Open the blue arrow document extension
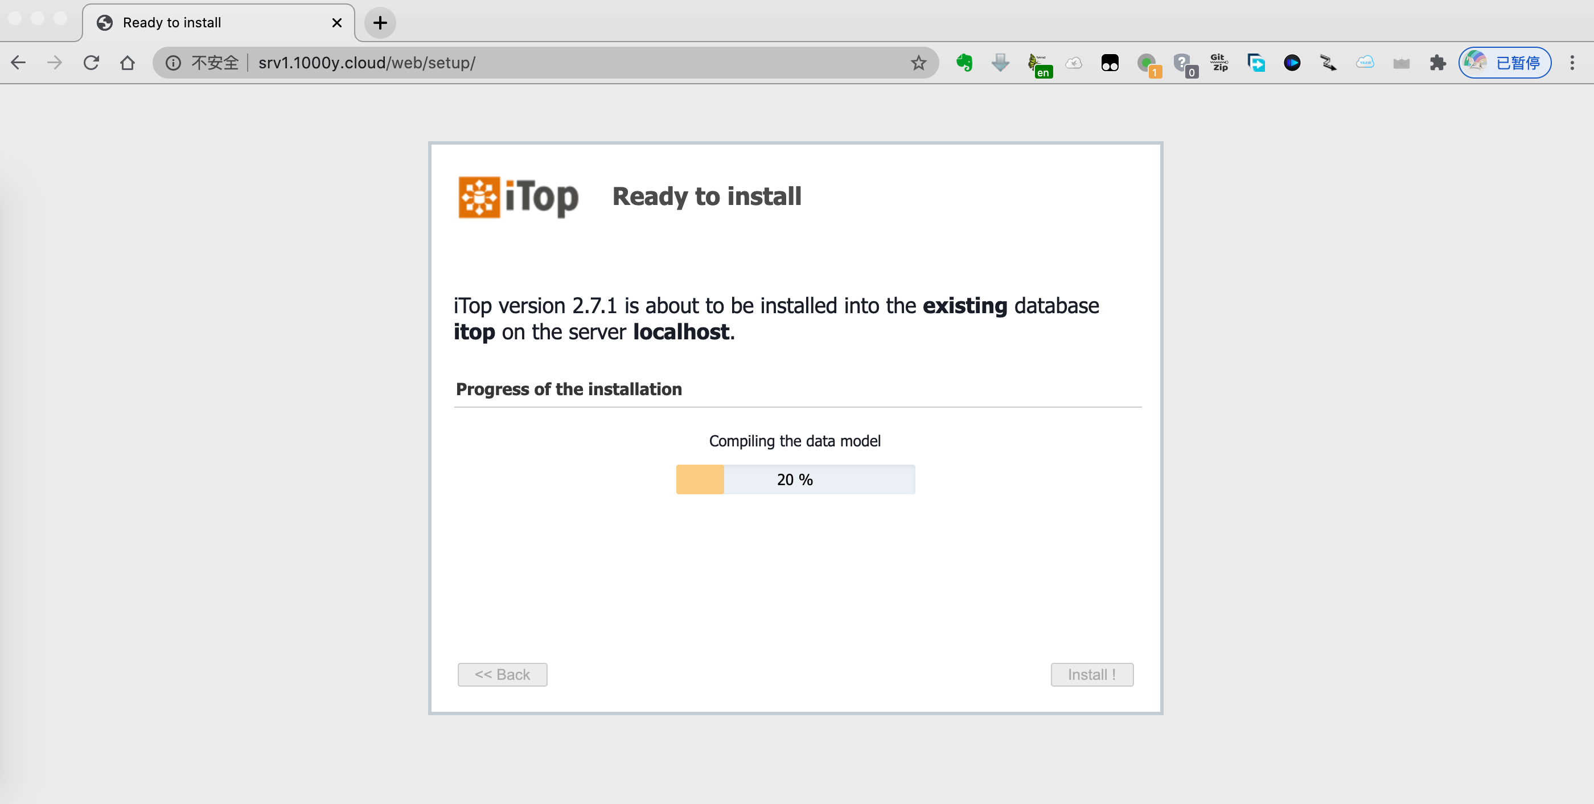Screen dimensions: 1594x804 [1256, 63]
